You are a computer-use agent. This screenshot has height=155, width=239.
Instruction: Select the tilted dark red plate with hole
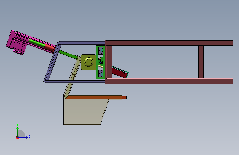point(120,73)
